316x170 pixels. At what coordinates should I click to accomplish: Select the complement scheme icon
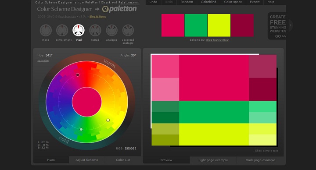pos(62,30)
